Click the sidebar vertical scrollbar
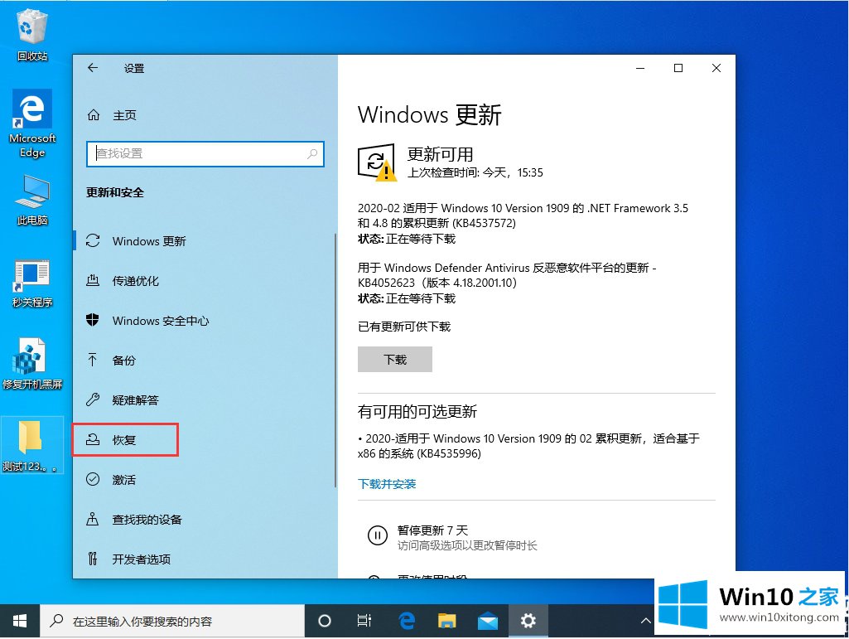This screenshot has width=849, height=639. (335, 360)
